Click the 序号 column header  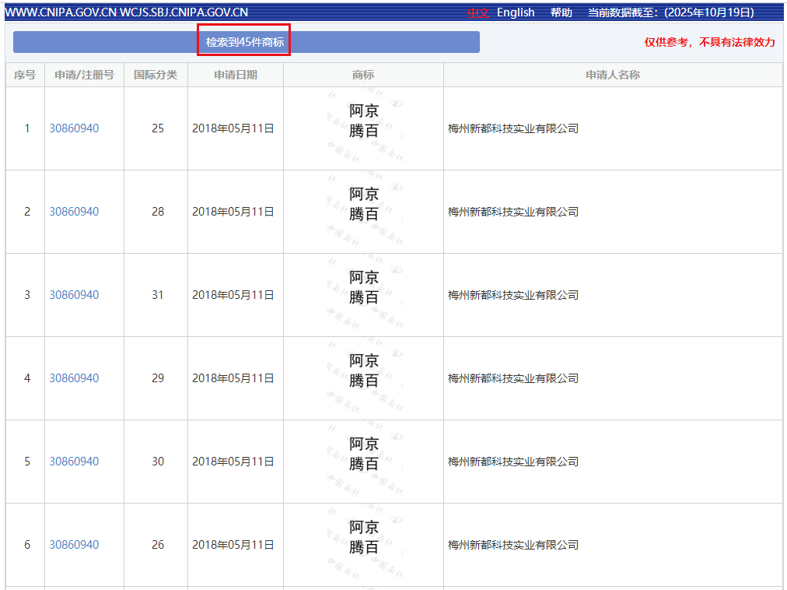pos(25,75)
